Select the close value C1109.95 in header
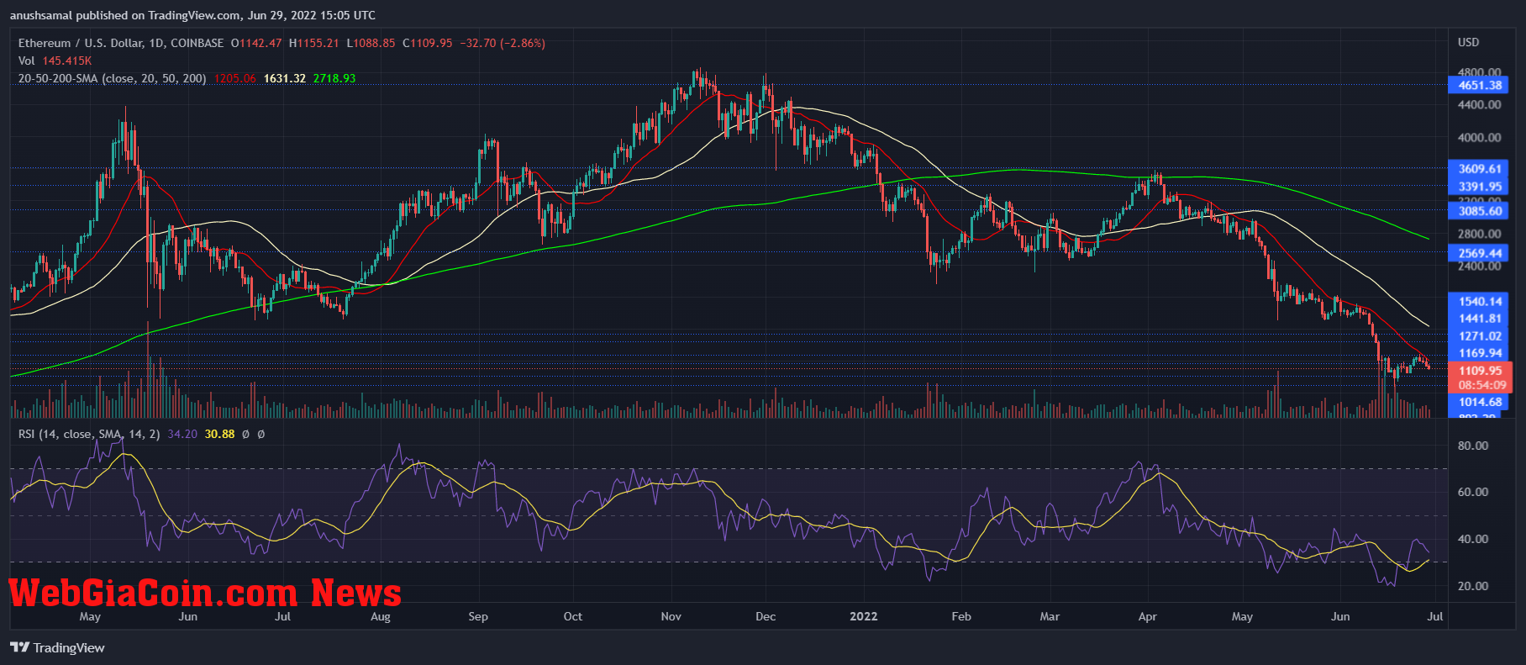The width and height of the screenshot is (1526, 665). click(x=427, y=43)
